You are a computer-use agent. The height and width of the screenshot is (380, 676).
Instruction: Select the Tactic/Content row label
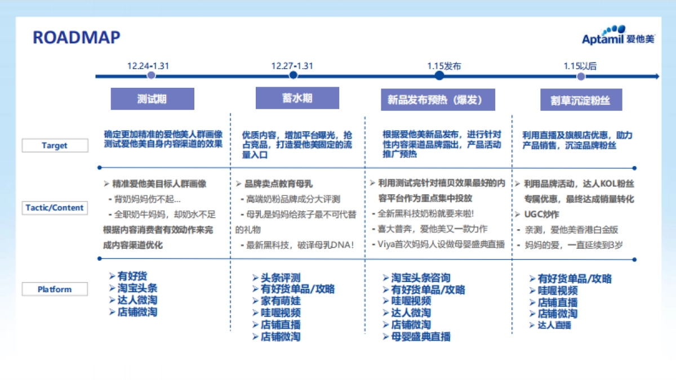pos(55,208)
